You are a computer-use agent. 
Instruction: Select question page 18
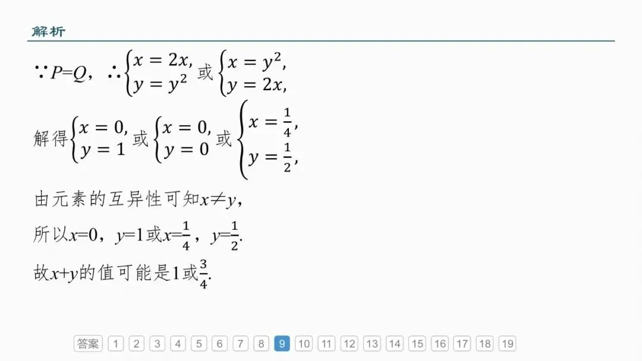coord(485,343)
